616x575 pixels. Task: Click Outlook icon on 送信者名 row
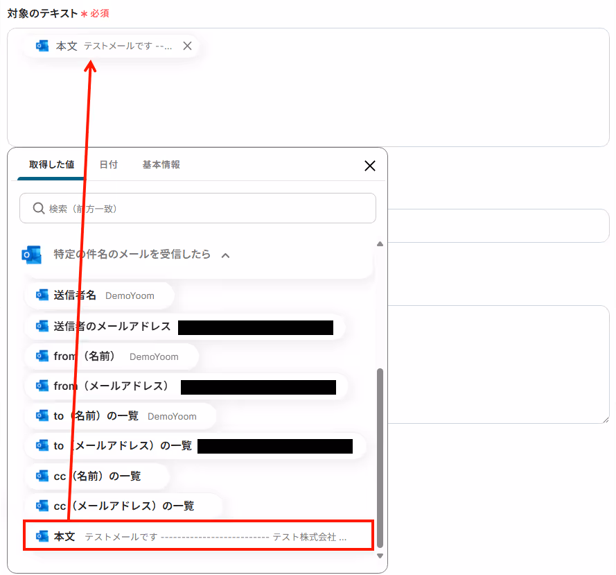tap(42, 295)
